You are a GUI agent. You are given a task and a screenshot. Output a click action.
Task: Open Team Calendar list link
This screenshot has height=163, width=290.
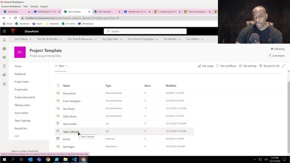71,131
